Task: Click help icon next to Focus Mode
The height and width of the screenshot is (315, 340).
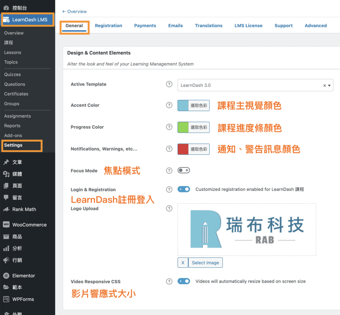Action: (x=169, y=171)
